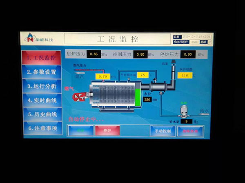Image resolution: width=245 pixels, height=183 pixels.
Task: Edit 控制压力 value 0.80
Action: pos(140,54)
